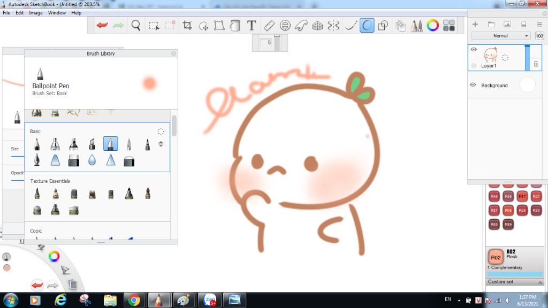548x308 pixels.
Task: Close the Brush Library panel
Action: (174, 53)
